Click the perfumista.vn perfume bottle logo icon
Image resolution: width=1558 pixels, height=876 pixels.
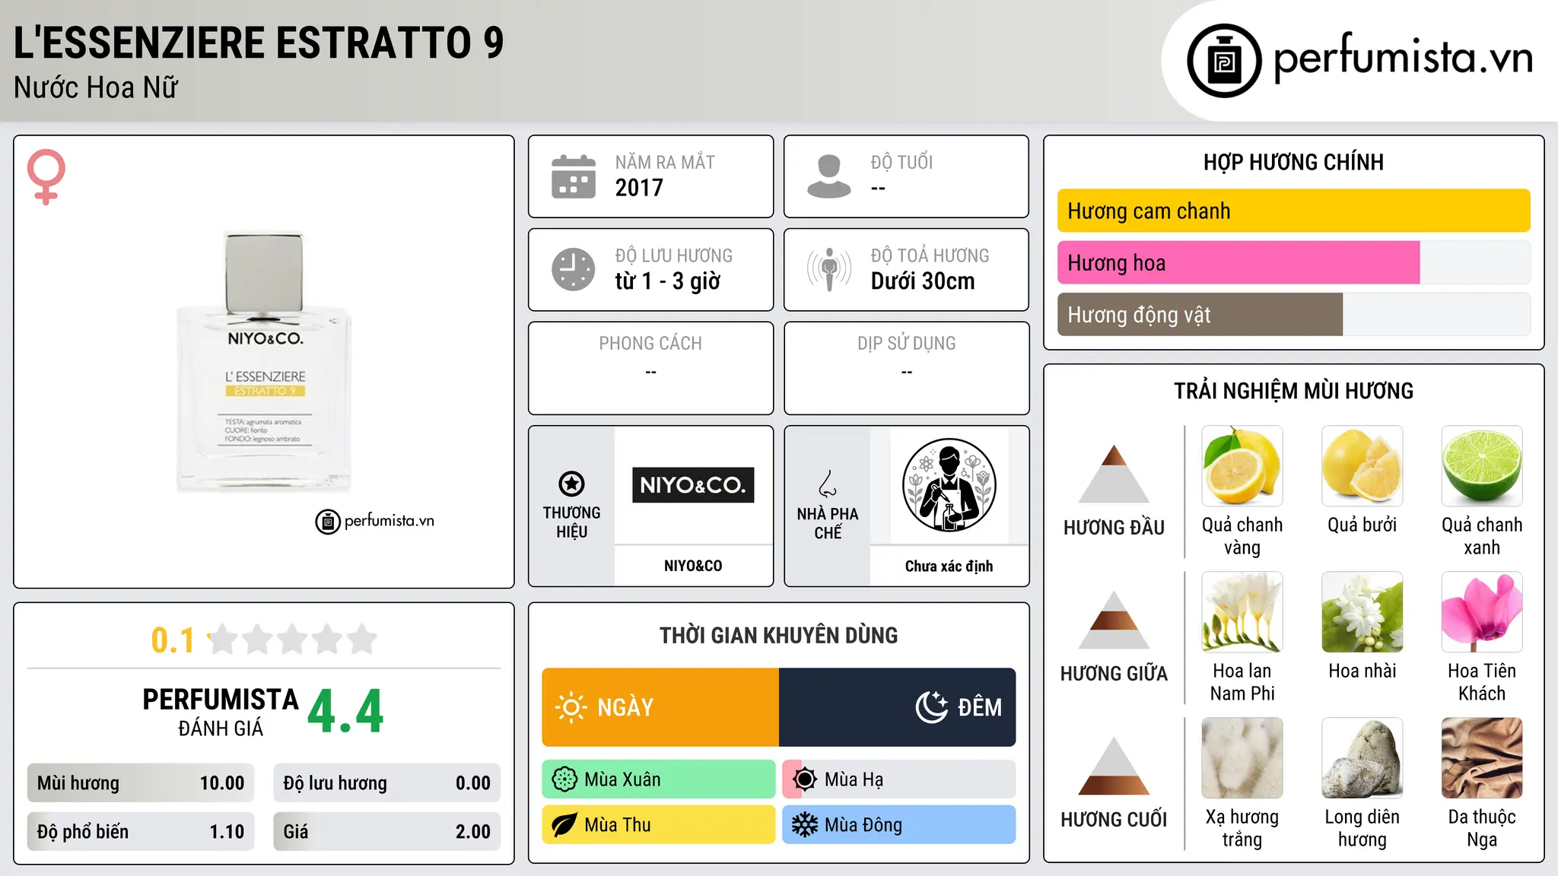click(x=1224, y=61)
